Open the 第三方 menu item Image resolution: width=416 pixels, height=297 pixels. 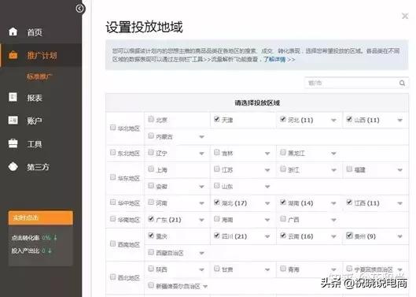tap(39, 167)
